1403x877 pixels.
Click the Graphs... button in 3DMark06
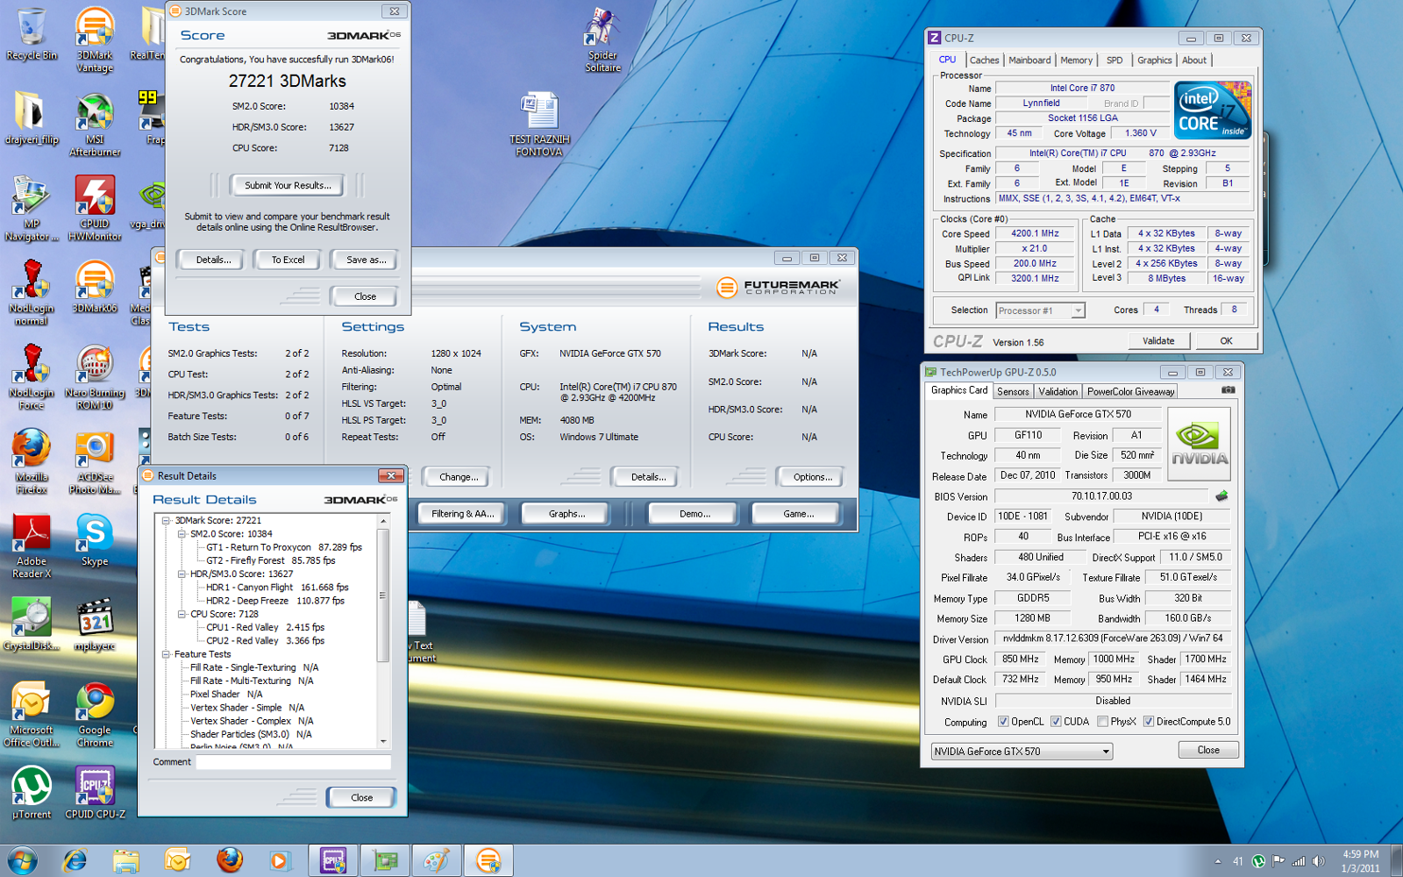566,514
